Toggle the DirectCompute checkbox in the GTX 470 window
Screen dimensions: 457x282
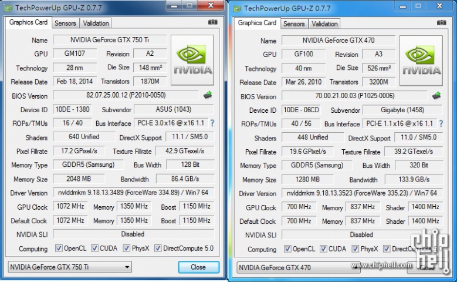point(387,249)
